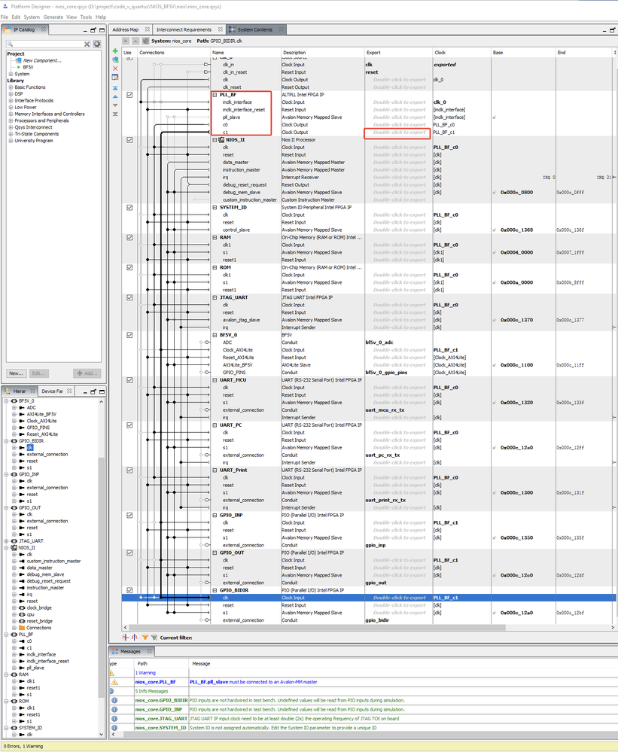Click the Add... button in IP Catalog
The height and width of the screenshot is (752, 618).
(87, 373)
